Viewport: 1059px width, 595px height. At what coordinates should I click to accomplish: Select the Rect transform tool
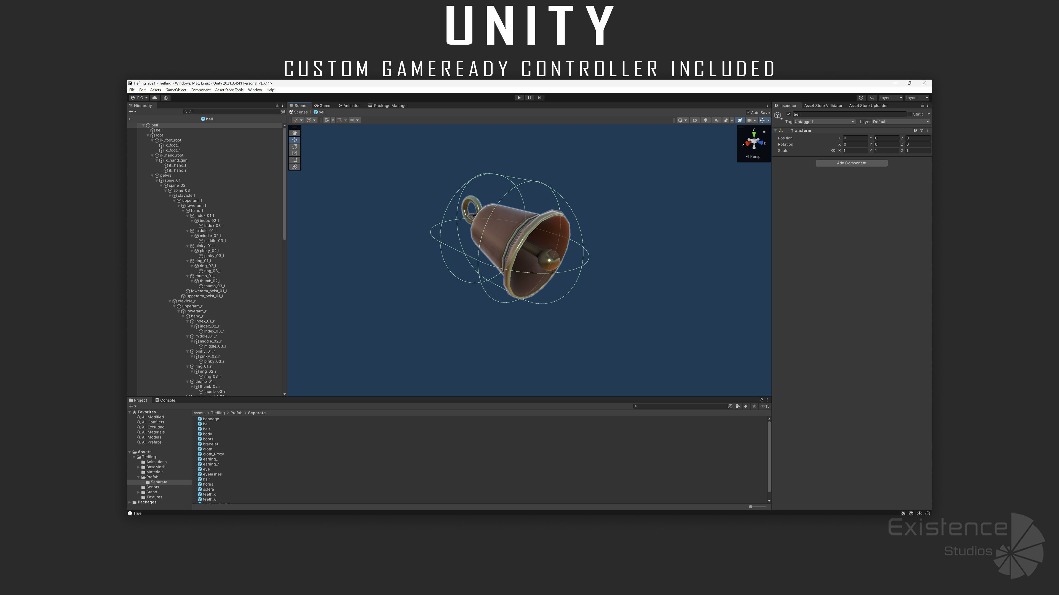[x=294, y=160]
